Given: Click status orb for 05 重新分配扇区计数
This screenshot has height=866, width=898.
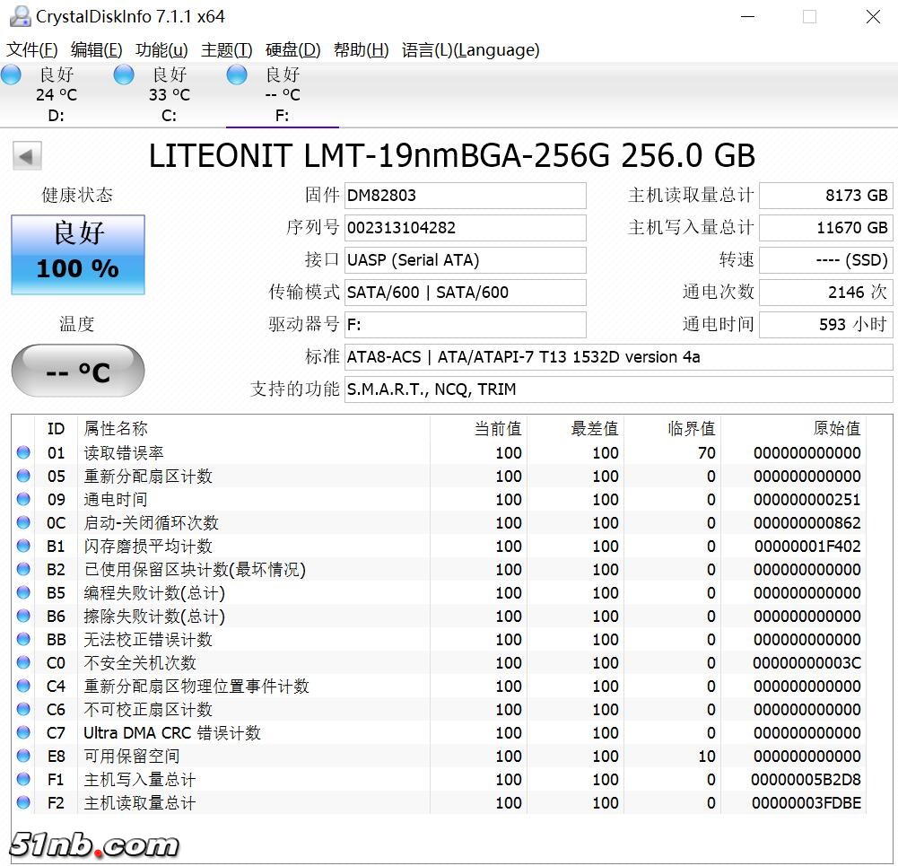Looking at the screenshot, I should point(23,476).
